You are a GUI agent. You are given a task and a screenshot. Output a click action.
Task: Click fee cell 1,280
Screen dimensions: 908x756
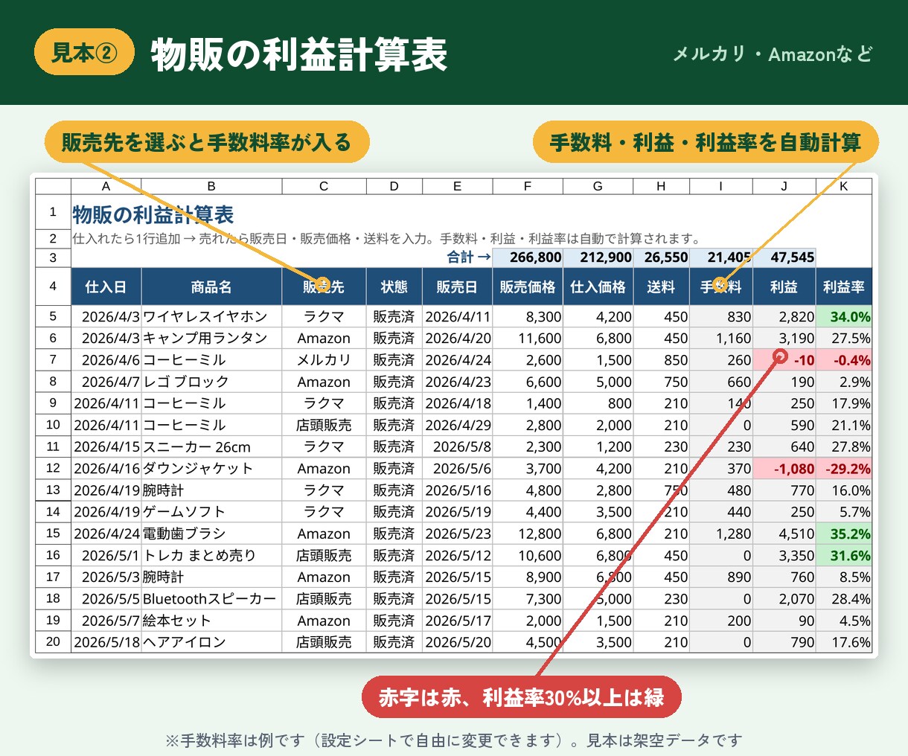coord(720,534)
